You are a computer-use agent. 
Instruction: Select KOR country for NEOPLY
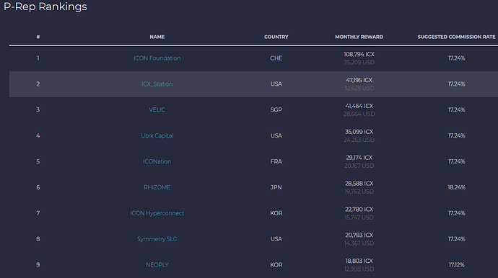276,265
